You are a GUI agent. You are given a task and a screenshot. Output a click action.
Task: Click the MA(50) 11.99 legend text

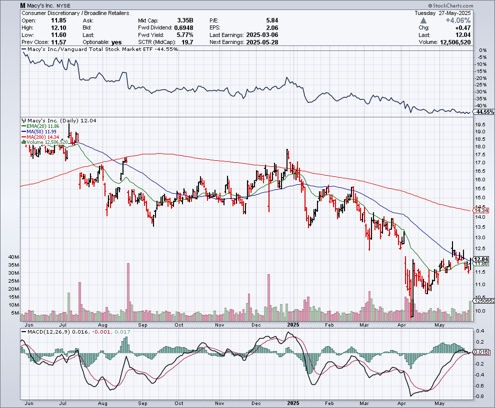pyautogui.click(x=41, y=131)
